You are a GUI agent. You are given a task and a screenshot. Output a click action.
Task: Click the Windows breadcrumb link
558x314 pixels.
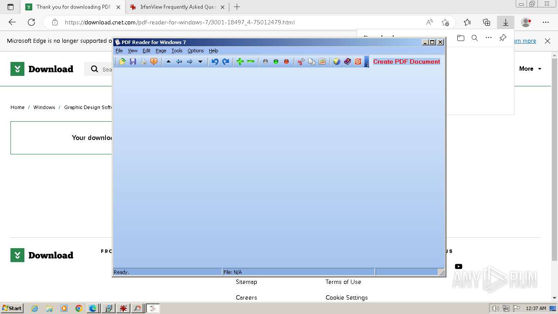[44, 107]
